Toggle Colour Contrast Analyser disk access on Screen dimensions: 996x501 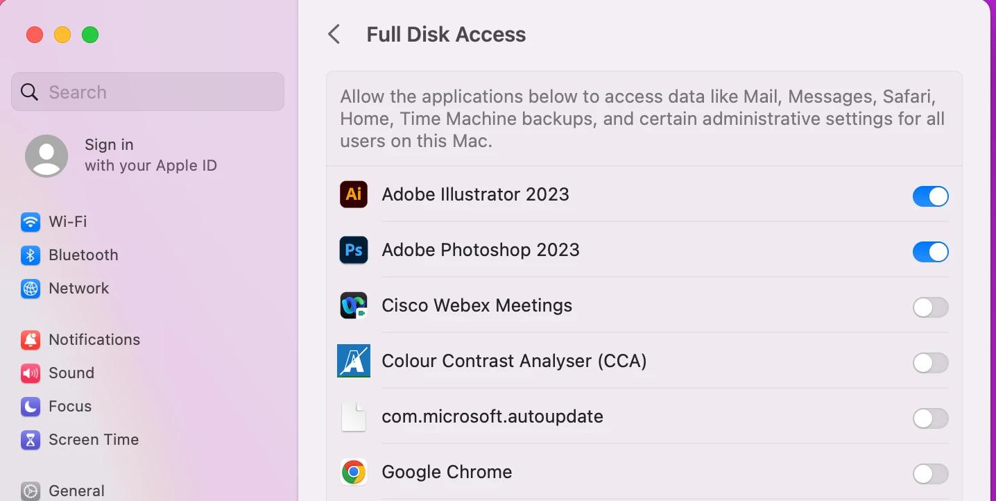tap(930, 363)
